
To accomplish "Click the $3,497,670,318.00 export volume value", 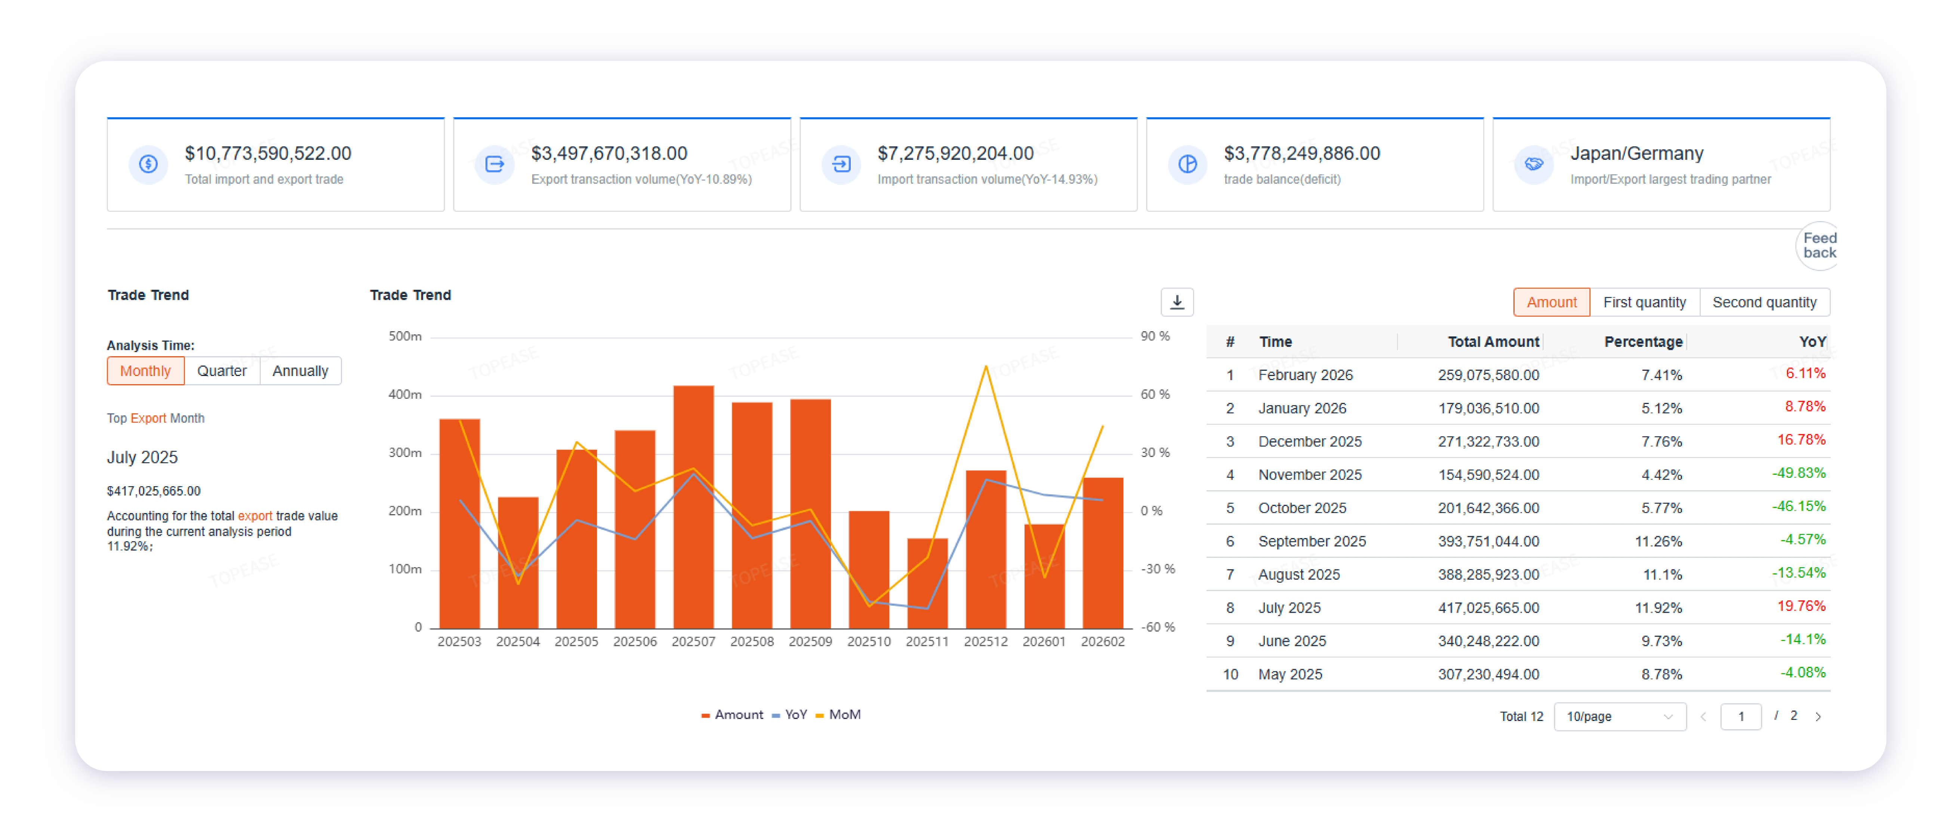I will [x=609, y=153].
